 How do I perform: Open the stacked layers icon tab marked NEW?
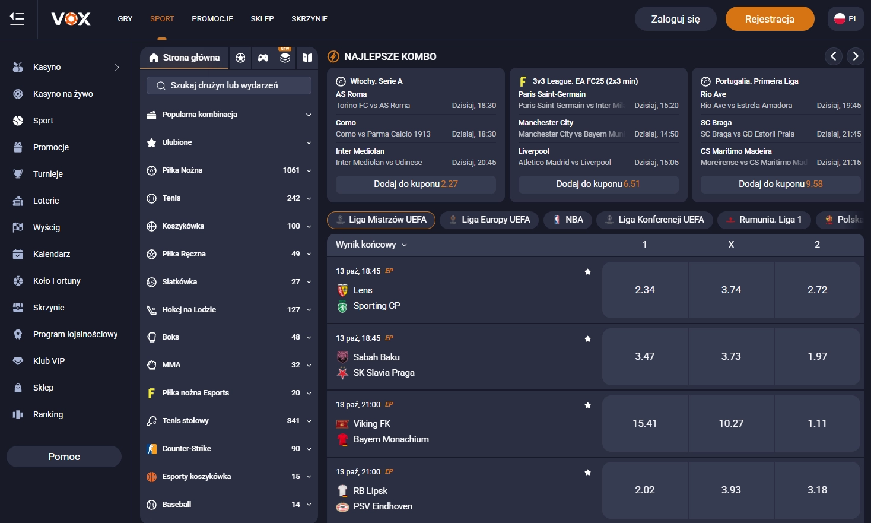(x=285, y=58)
